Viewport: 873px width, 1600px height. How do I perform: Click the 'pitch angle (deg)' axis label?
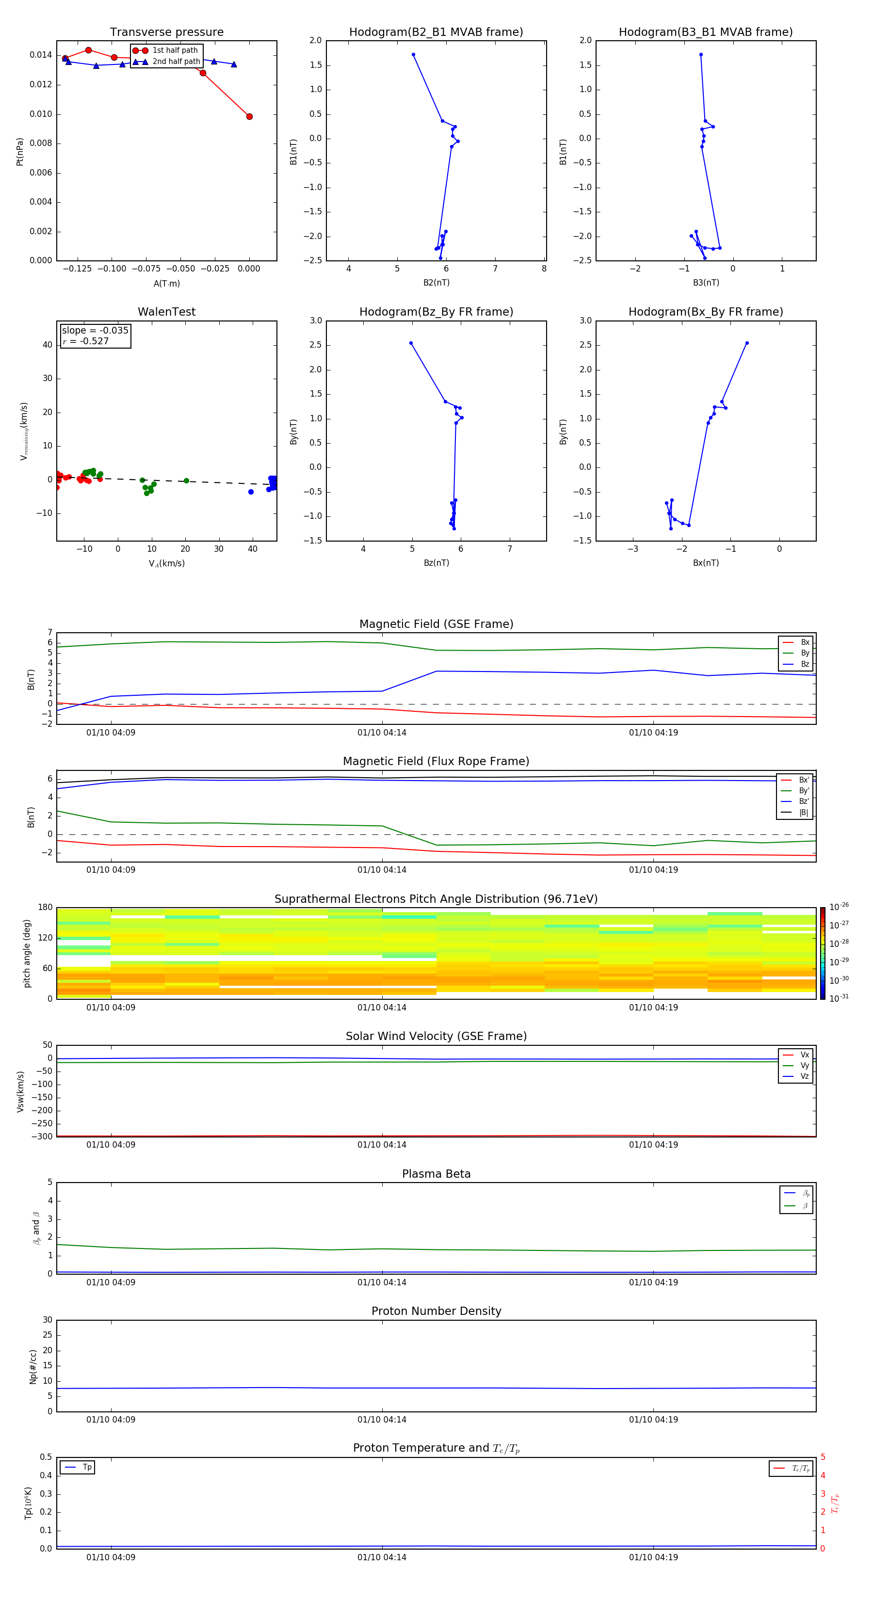27,953
